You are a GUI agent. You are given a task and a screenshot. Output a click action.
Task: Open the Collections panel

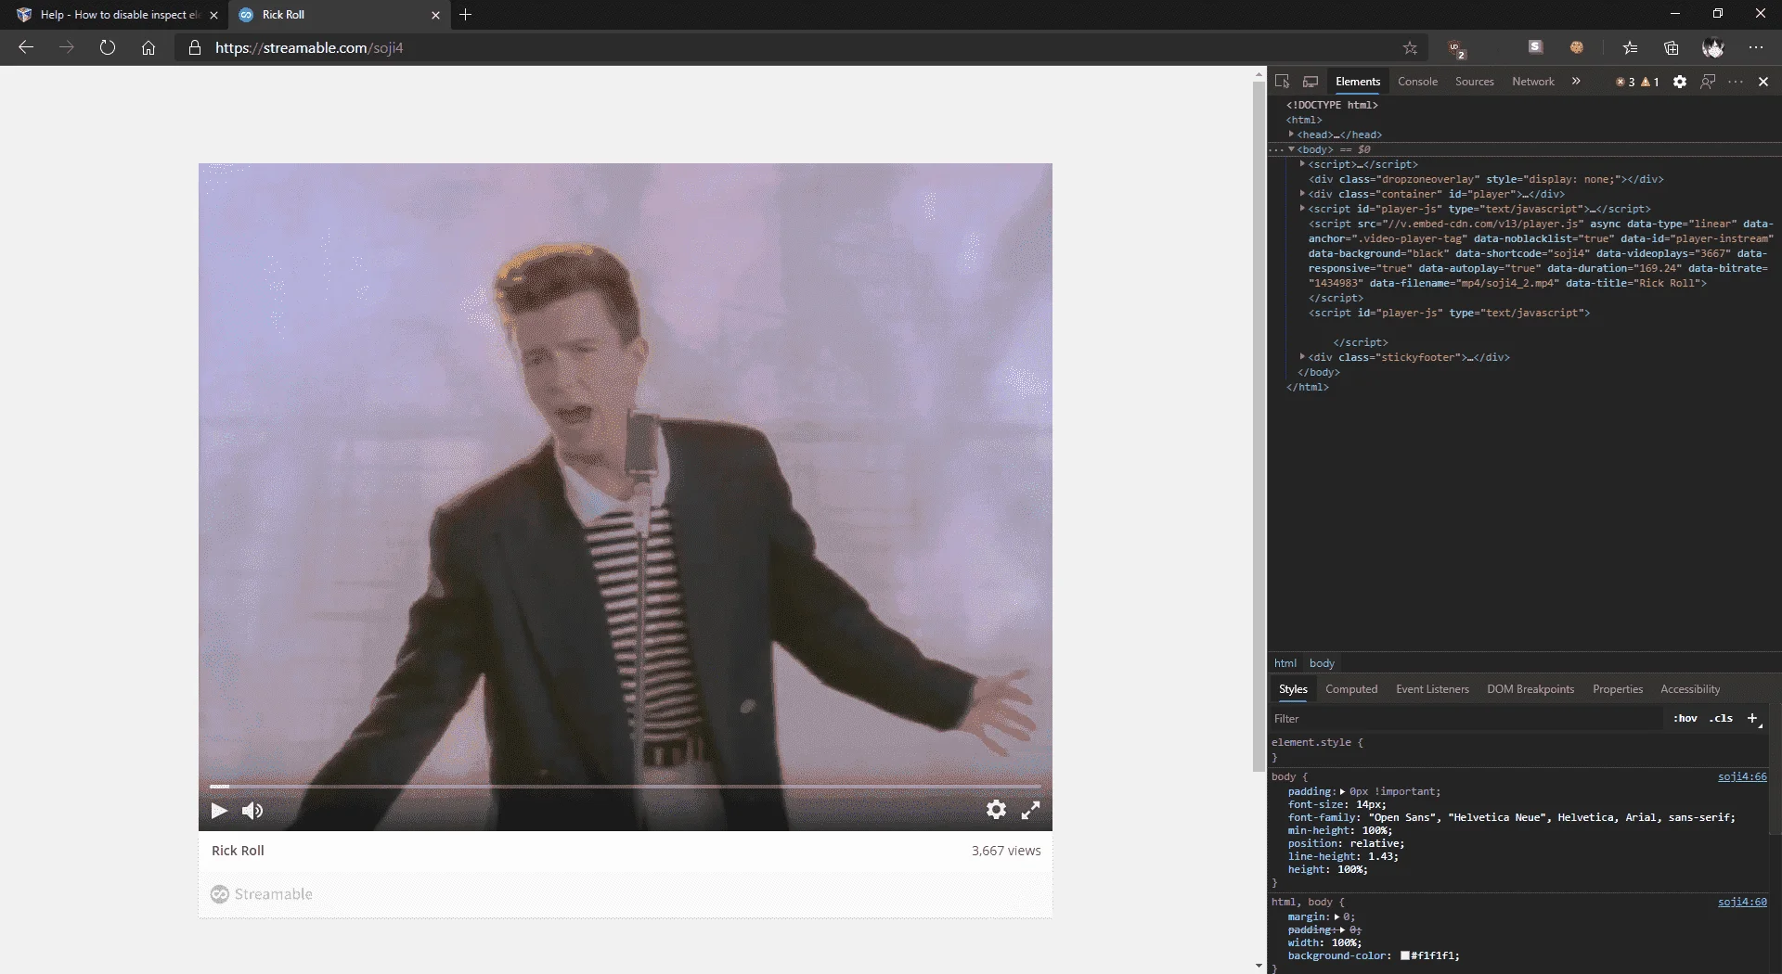[x=1672, y=47]
